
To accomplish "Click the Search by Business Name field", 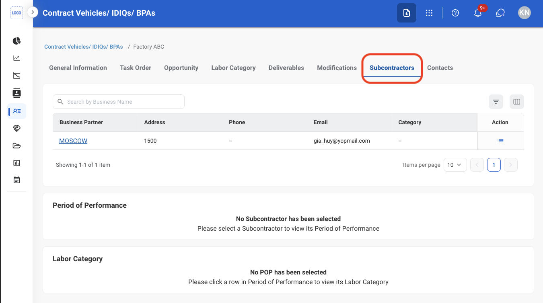I will [119, 102].
